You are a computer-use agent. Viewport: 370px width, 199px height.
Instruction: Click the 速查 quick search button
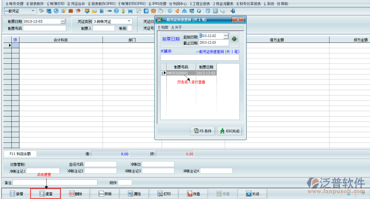(x=45, y=194)
